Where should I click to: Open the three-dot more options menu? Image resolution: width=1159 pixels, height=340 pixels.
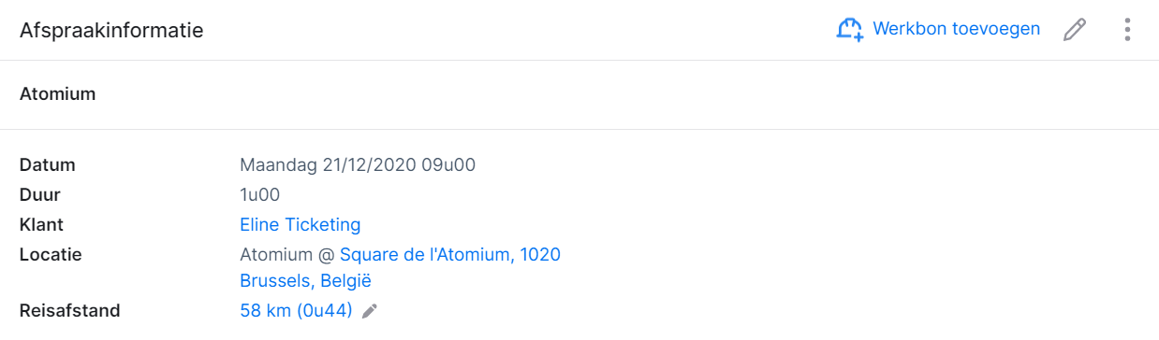[x=1127, y=30]
